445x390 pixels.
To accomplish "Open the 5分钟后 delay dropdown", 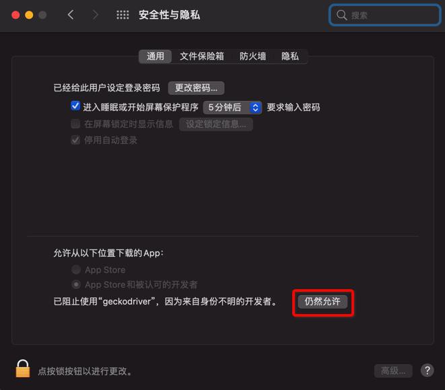I will [232, 108].
